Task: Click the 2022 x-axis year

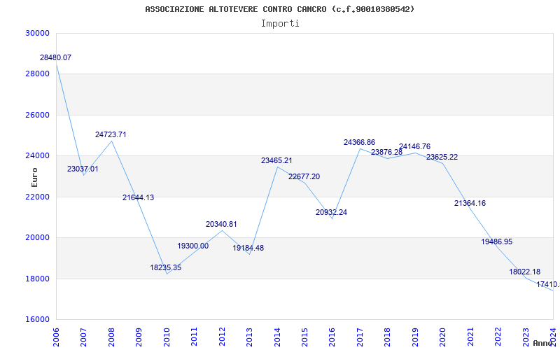Action: coord(498,337)
